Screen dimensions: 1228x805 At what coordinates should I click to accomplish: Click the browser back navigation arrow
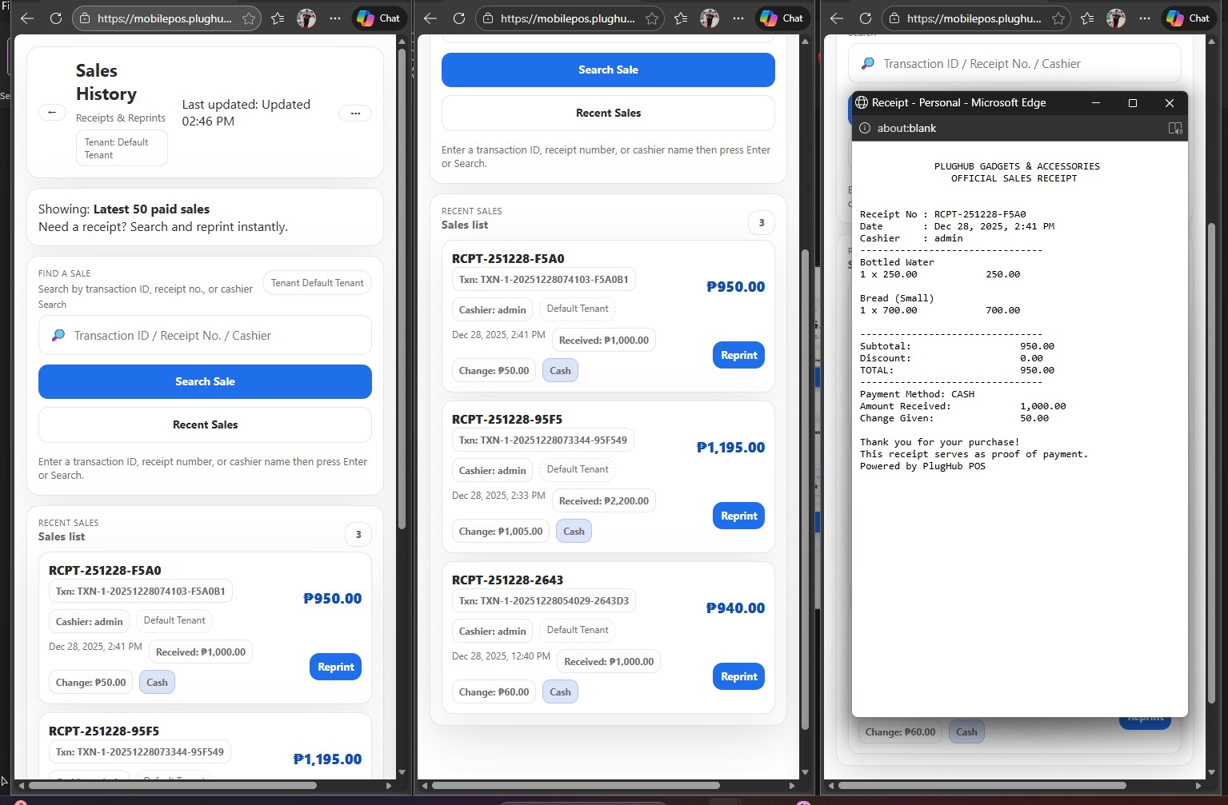(26, 18)
